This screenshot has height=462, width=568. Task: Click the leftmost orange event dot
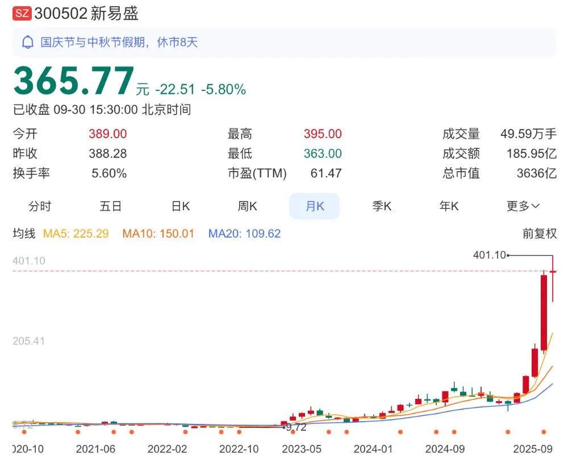24,432
